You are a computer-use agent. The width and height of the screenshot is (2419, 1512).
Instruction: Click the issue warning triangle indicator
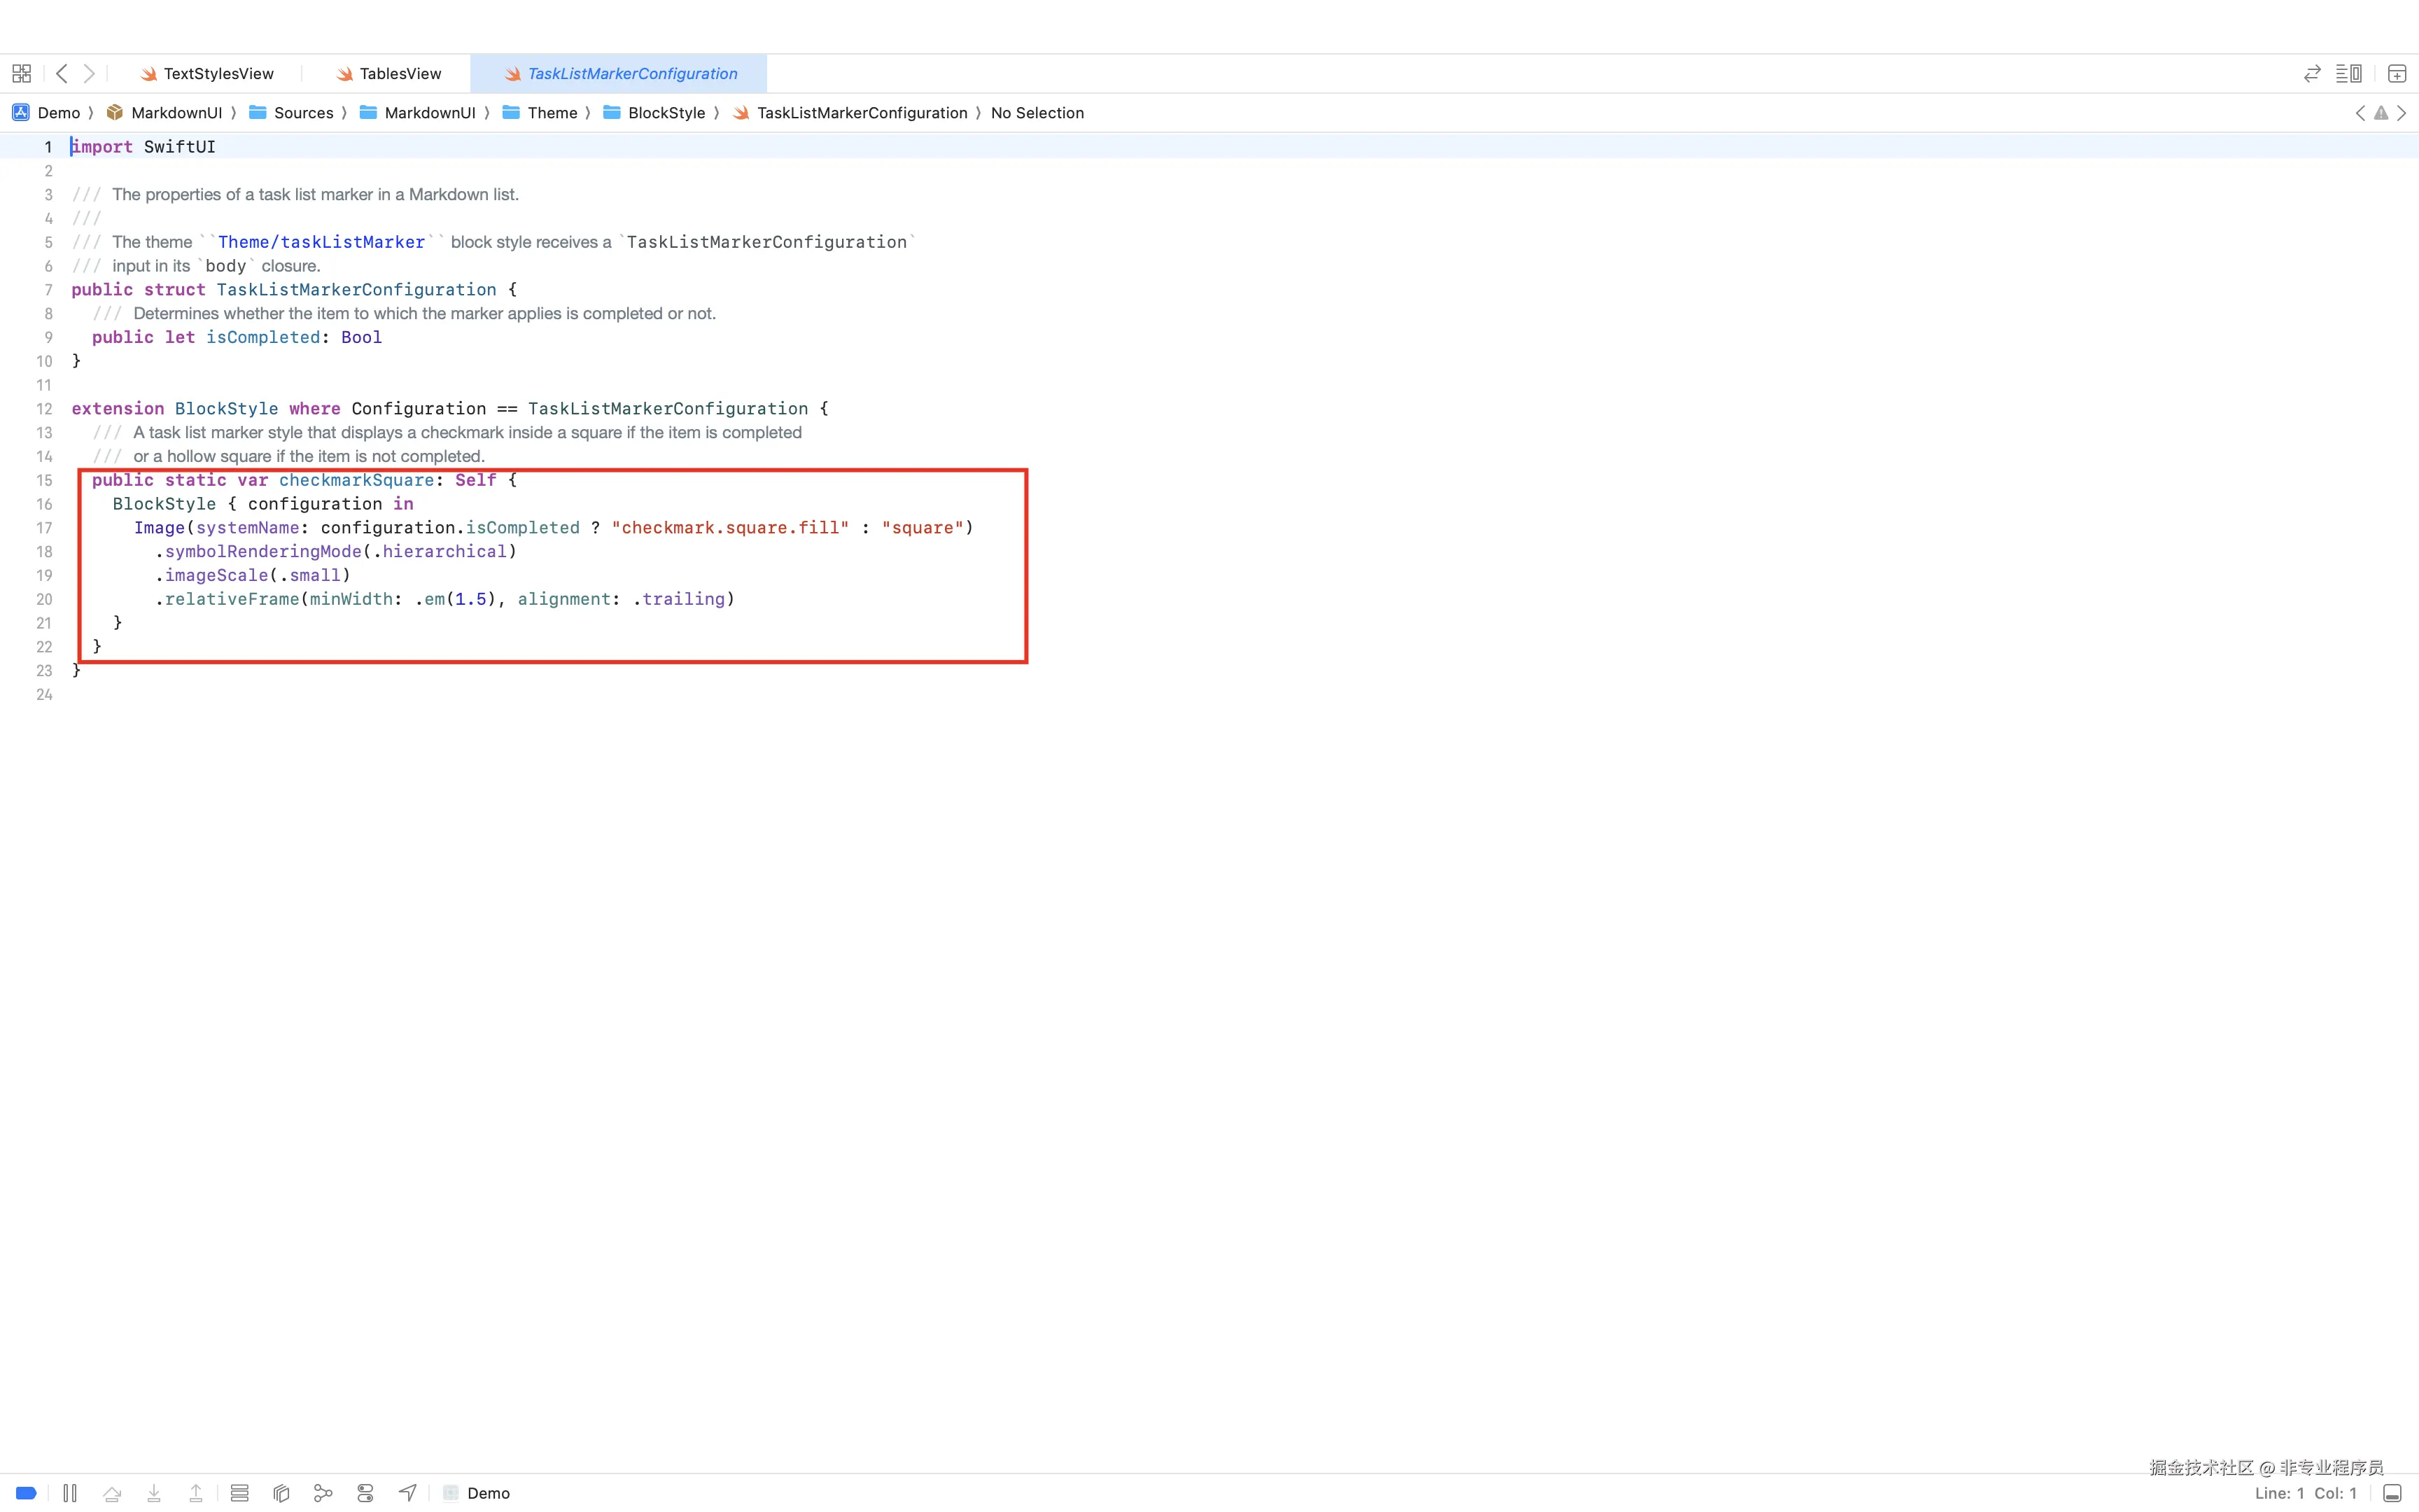2381,113
